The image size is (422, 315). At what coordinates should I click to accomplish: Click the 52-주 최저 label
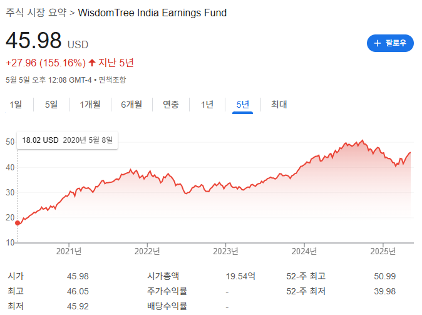pyautogui.click(x=306, y=291)
